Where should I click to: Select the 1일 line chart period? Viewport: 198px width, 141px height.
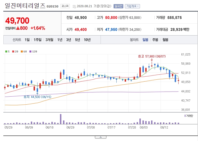[27, 40]
